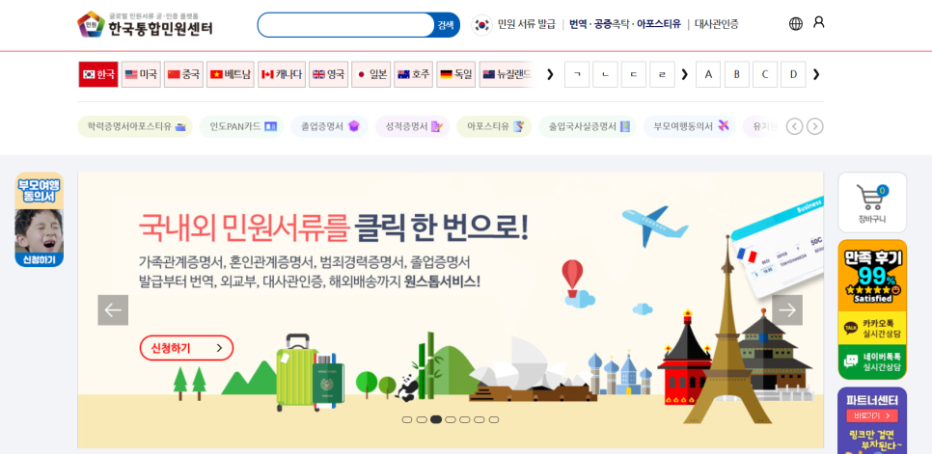Select the 일본 country tab

click(x=370, y=74)
